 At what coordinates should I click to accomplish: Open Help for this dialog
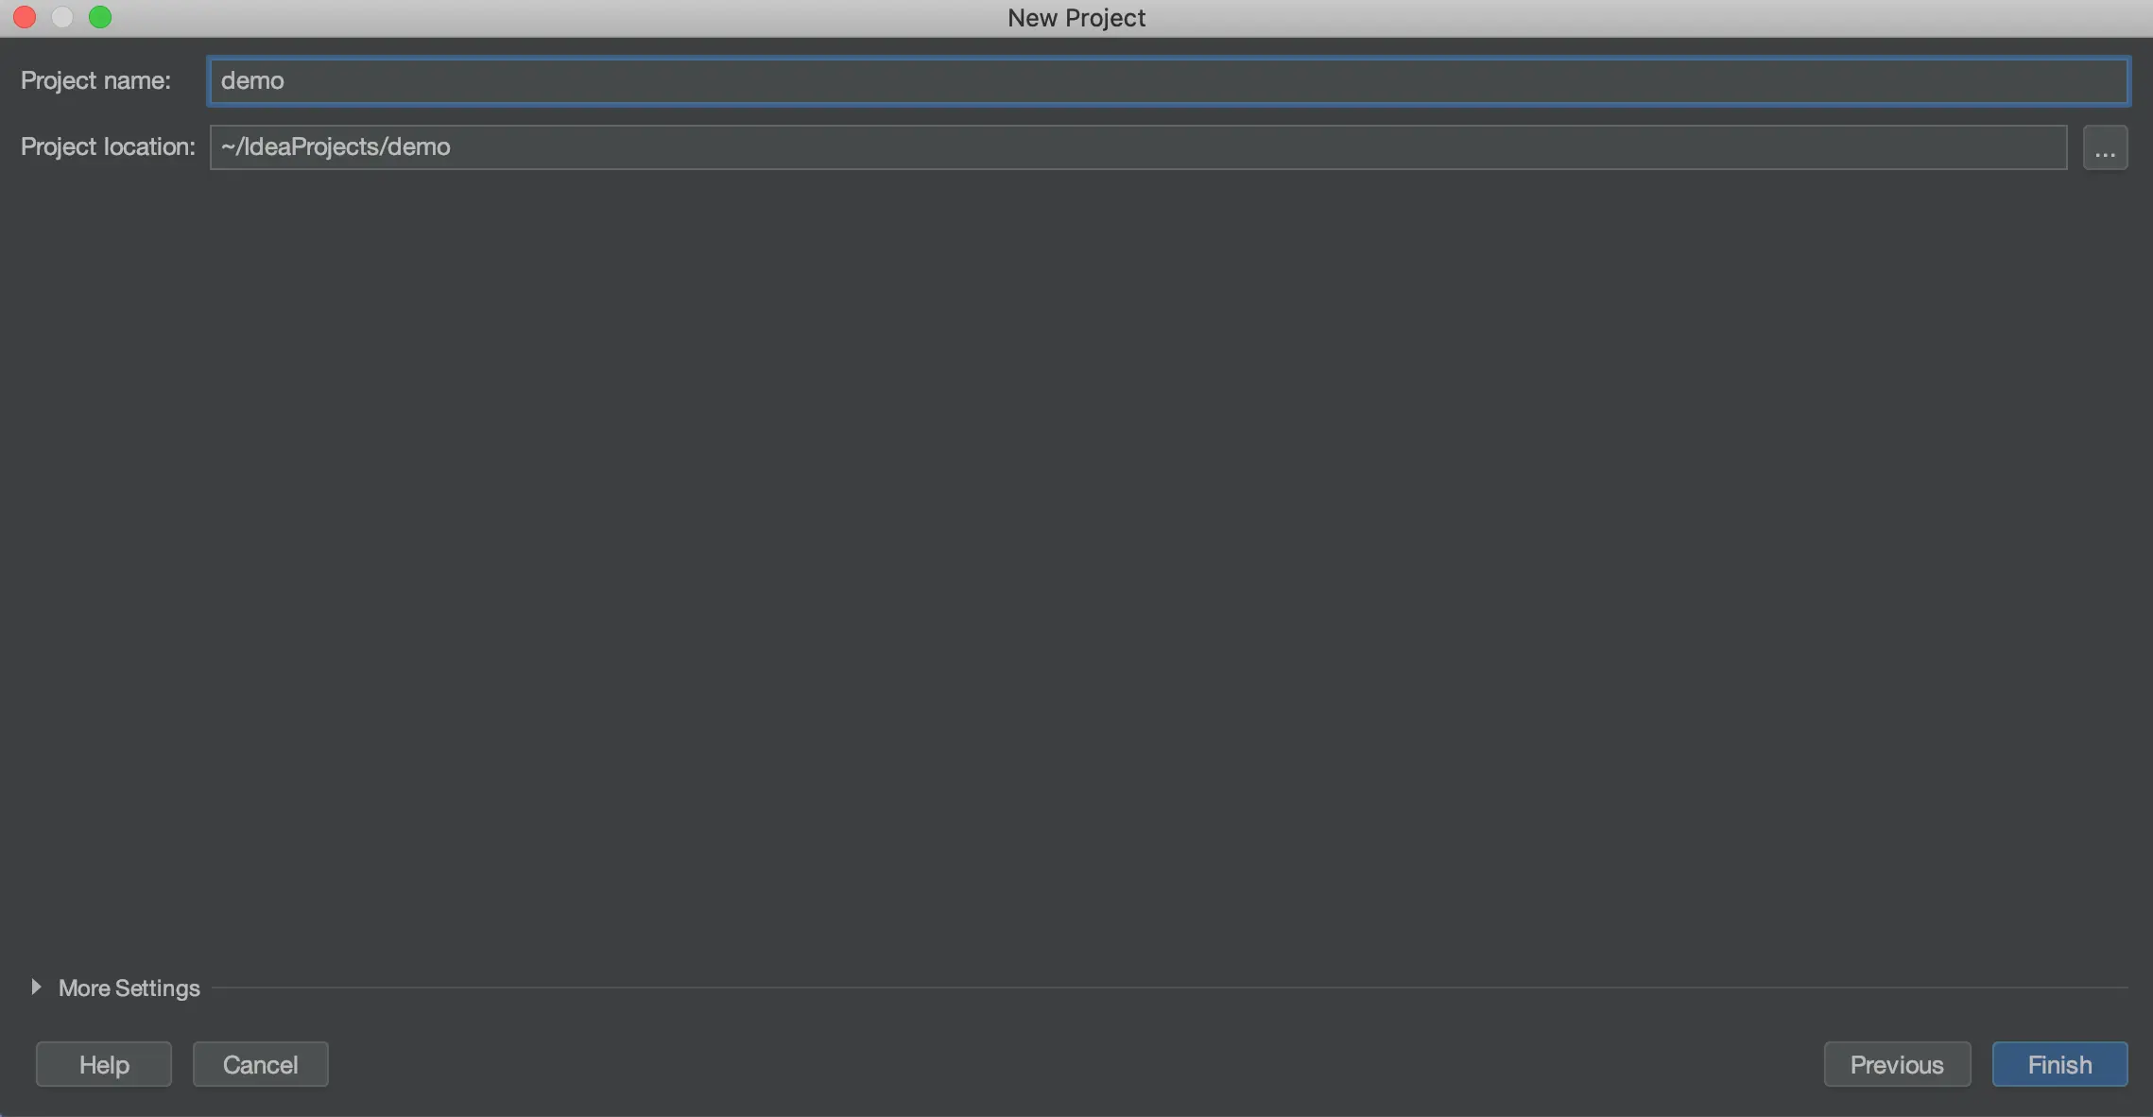tap(104, 1064)
